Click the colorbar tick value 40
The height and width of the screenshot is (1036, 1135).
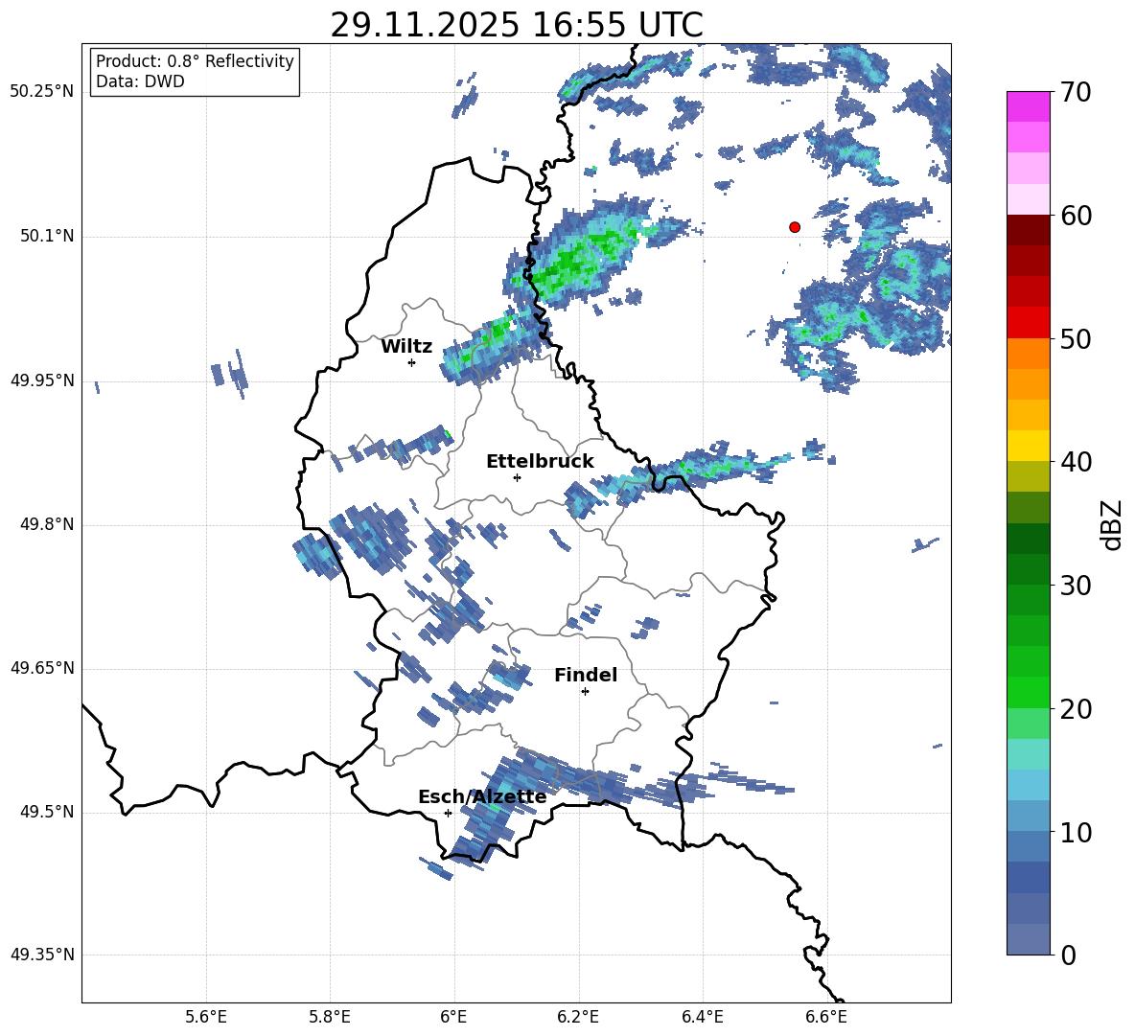1076,462
